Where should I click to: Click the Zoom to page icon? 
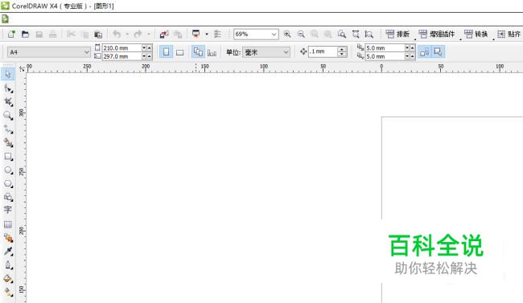(356, 34)
